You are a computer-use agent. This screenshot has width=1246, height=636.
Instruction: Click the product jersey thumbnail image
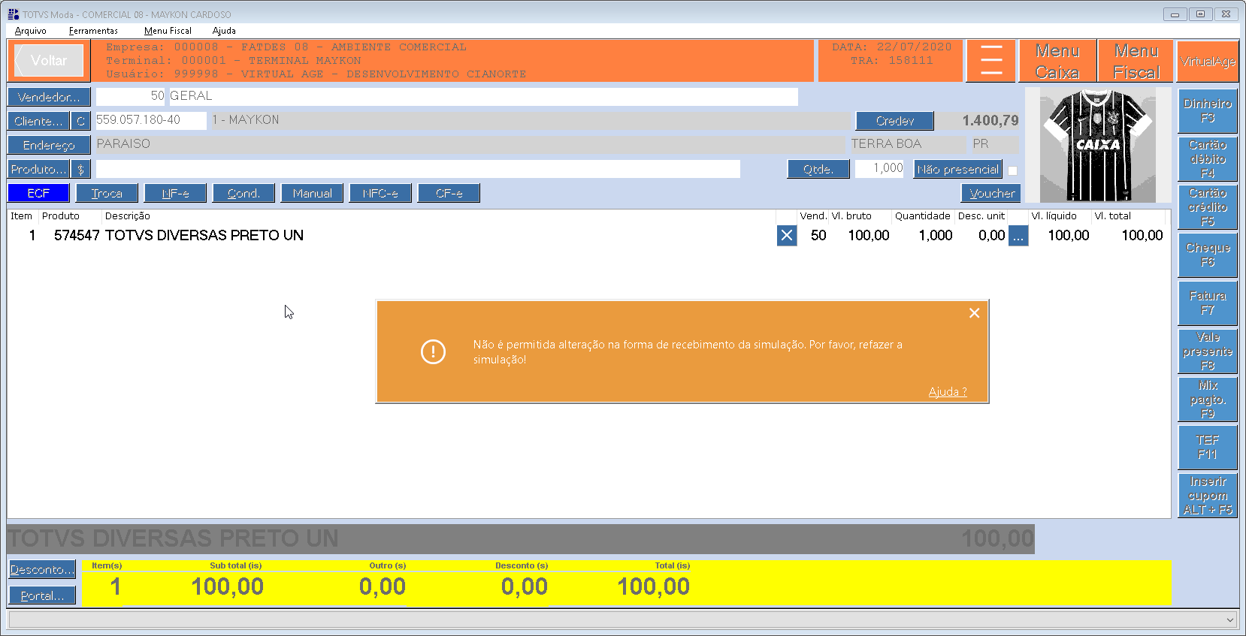1098,145
